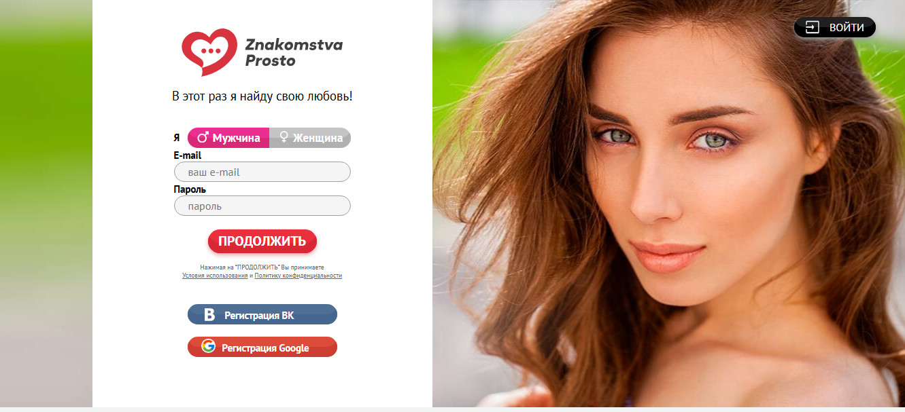This screenshot has height=412, width=905.
Task: Register using the Регистрация ВК button
Action: point(262,315)
